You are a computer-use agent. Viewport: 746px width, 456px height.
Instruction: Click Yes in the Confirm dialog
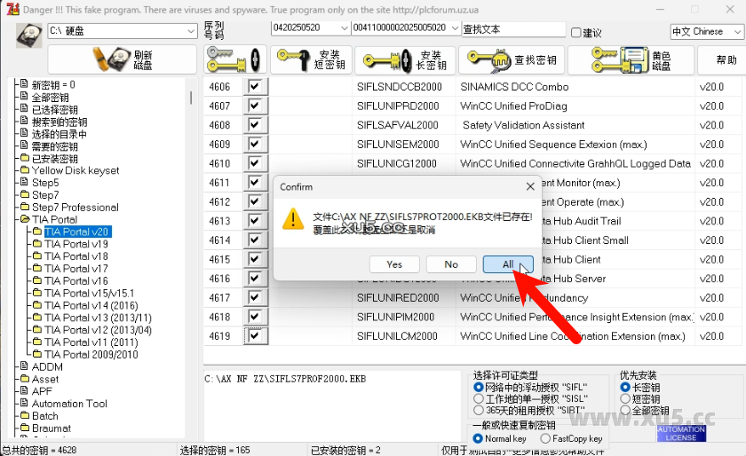point(394,264)
